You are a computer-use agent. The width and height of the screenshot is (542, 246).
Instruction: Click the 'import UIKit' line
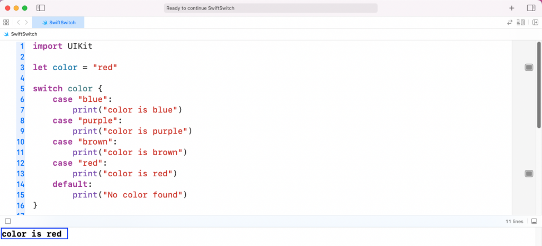(63, 46)
